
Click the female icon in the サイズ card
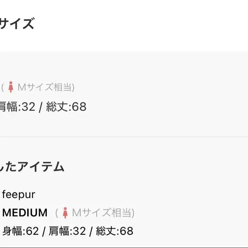(x=11, y=87)
